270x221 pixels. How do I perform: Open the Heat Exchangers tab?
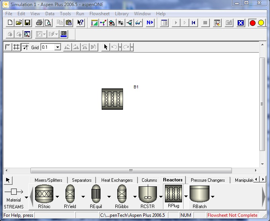coord(117,180)
